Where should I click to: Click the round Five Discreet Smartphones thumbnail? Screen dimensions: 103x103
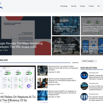click(84, 97)
